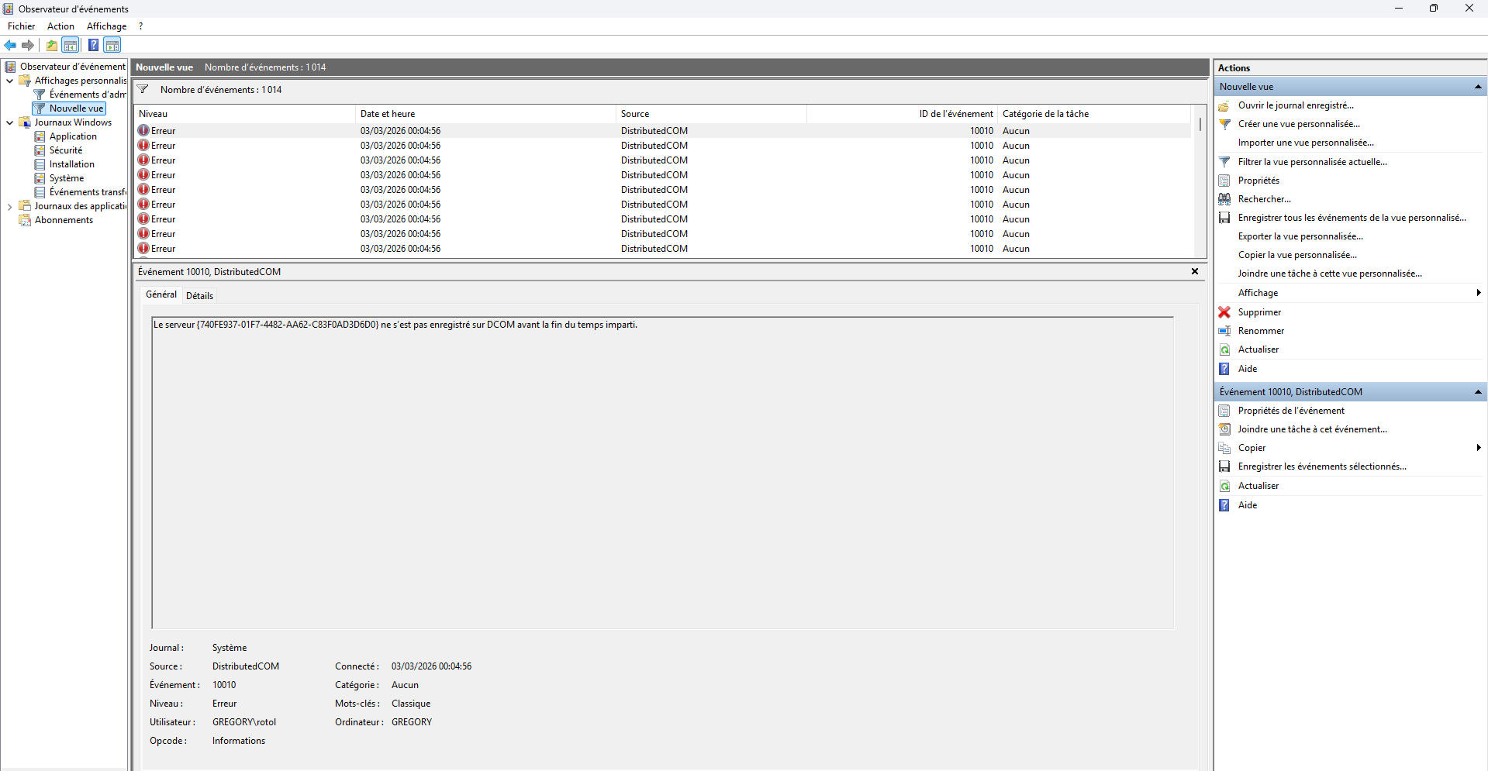Open the Système log in the tree
The width and height of the screenshot is (1488, 771).
(67, 178)
